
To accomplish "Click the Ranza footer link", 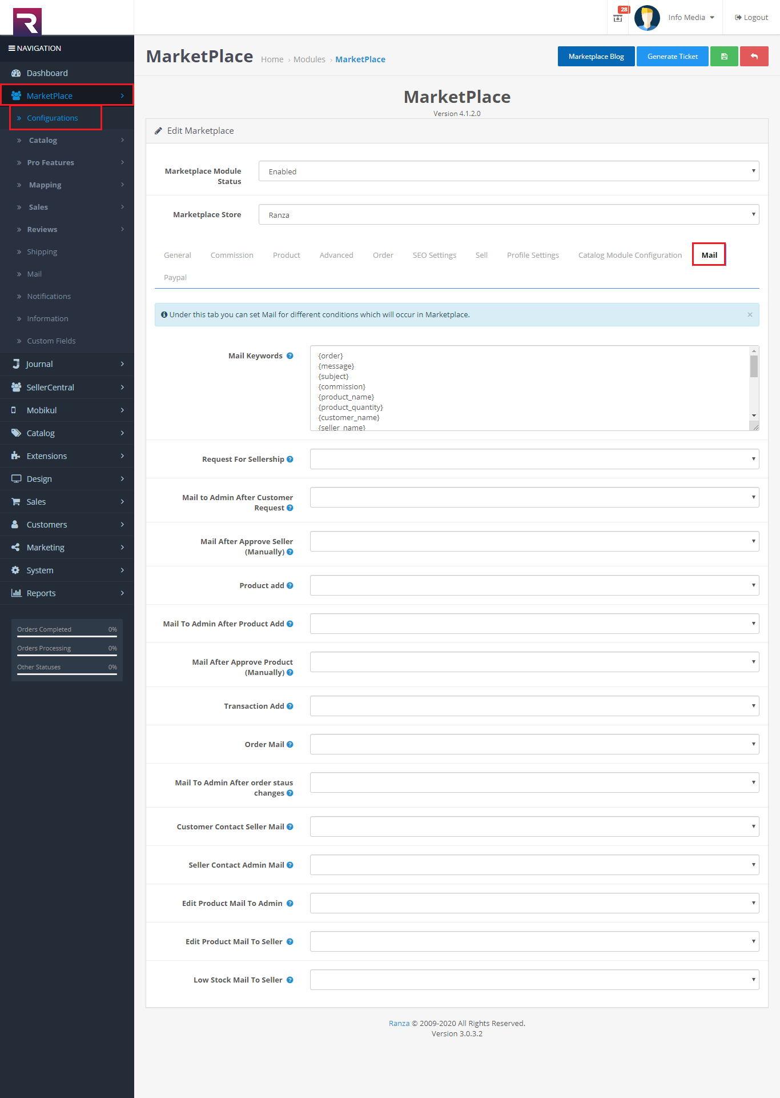I will tap(399, 1024).
